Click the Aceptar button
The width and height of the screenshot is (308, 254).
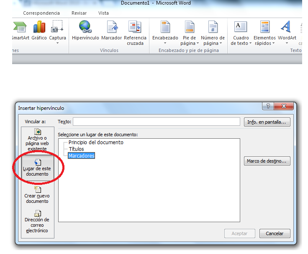(240, 233)
